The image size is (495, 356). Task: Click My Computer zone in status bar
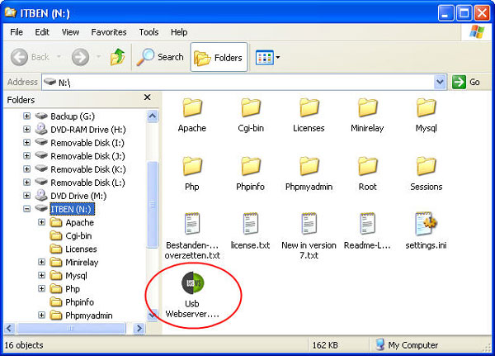pyautogui.click(x=408, y=345)
